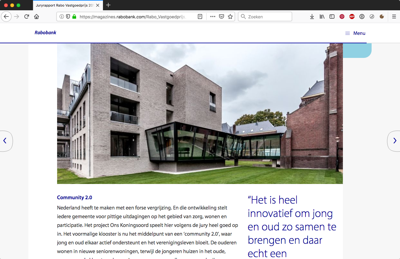Go to the Firefox home page
400x259 pixels.
(37, 17)
